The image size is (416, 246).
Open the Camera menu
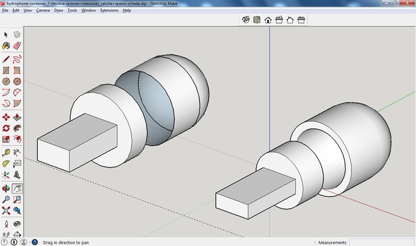(x=43, y=10)
